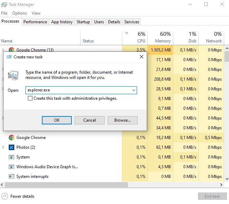This screenshot has height=204, width=229.
Task: Open the Options menu
Action: coord(20,13)
